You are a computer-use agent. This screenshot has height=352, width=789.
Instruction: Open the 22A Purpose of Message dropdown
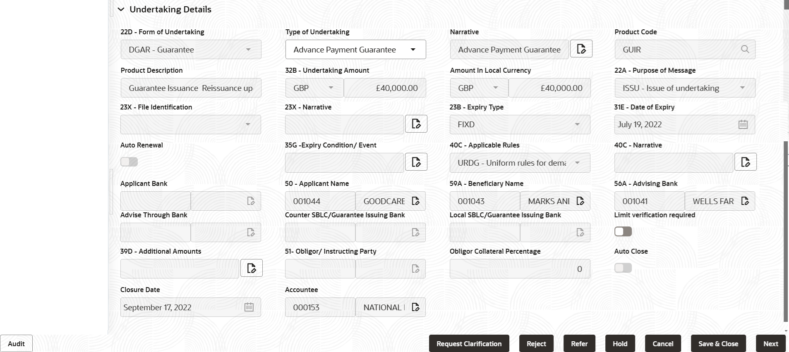[x=685, y=88]
